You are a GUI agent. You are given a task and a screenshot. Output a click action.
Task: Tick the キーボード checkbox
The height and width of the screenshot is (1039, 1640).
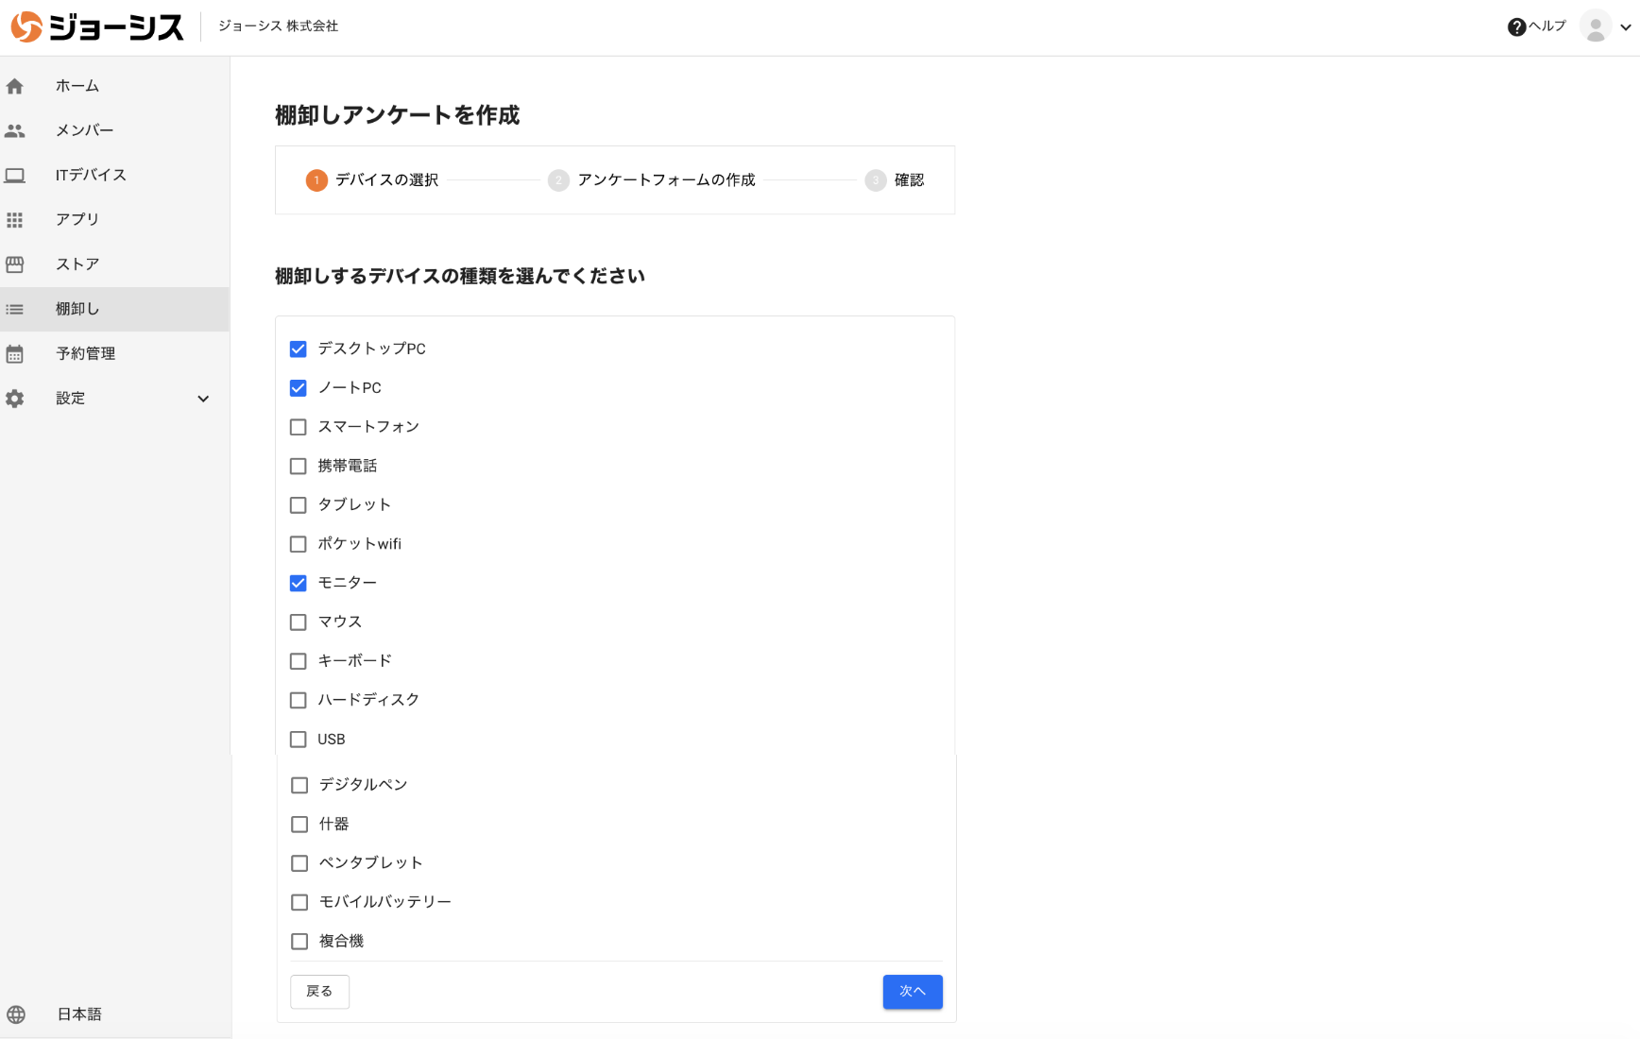click(x=299, y=661)
